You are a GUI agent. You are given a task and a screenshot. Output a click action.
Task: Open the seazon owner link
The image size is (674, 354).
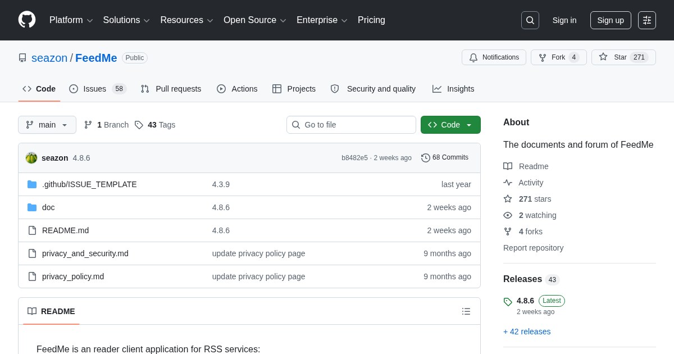(x=49, y=58)
